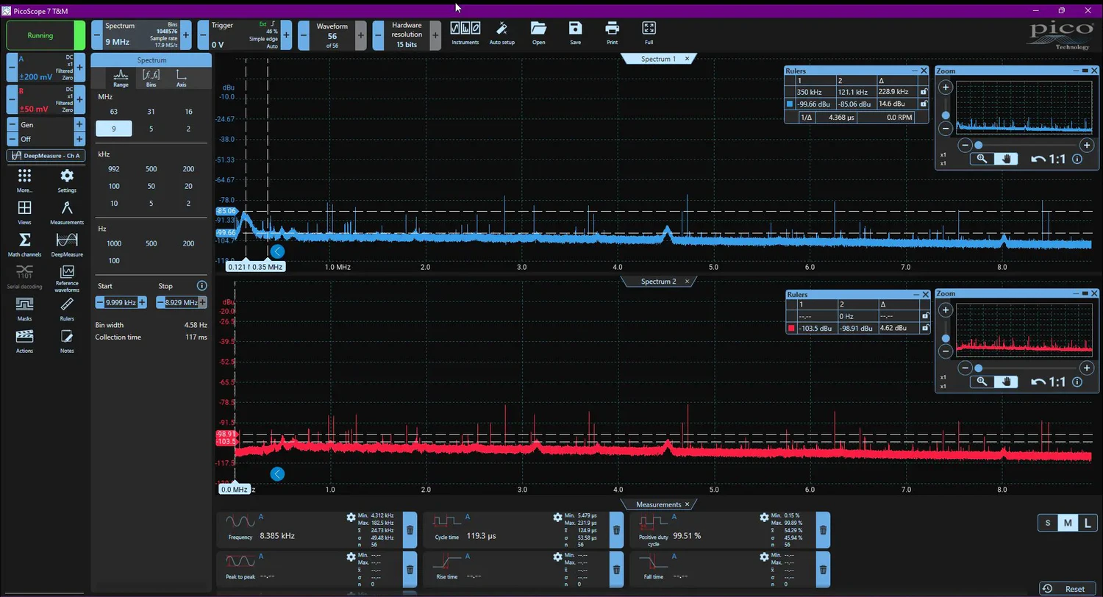Viewport: 1103px width, 597px height.
Task: Click the Reset button
Action: click(1066, 588)
